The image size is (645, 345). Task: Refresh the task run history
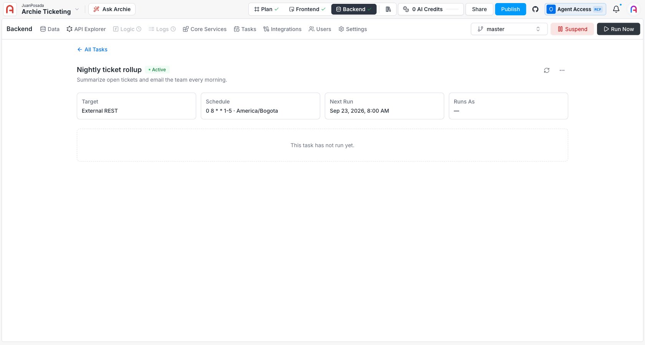[547, 70]
